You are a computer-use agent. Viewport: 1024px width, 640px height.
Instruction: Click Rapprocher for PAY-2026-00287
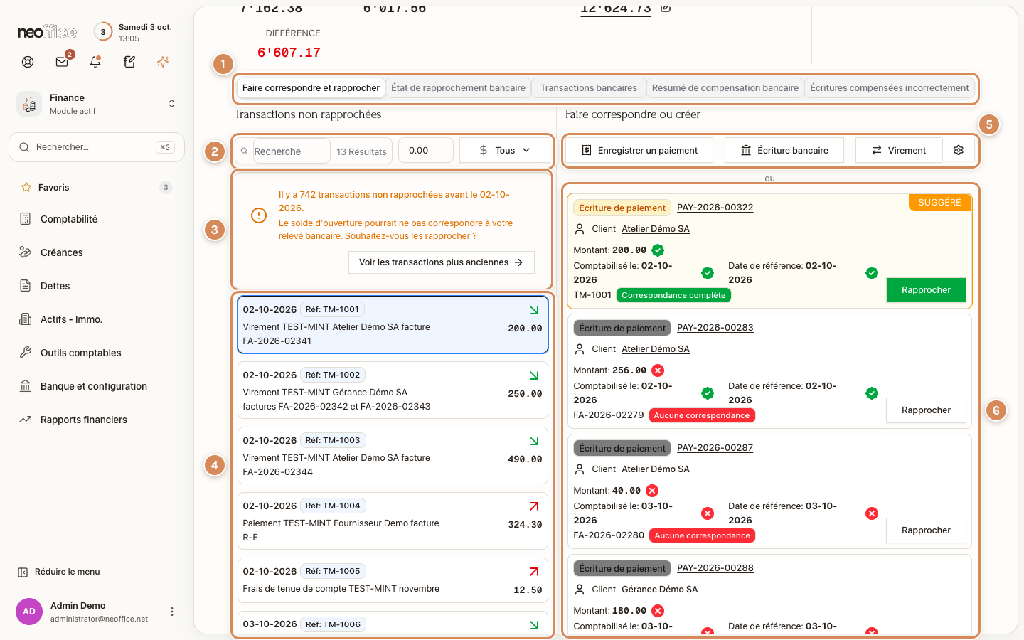point(926,530)
